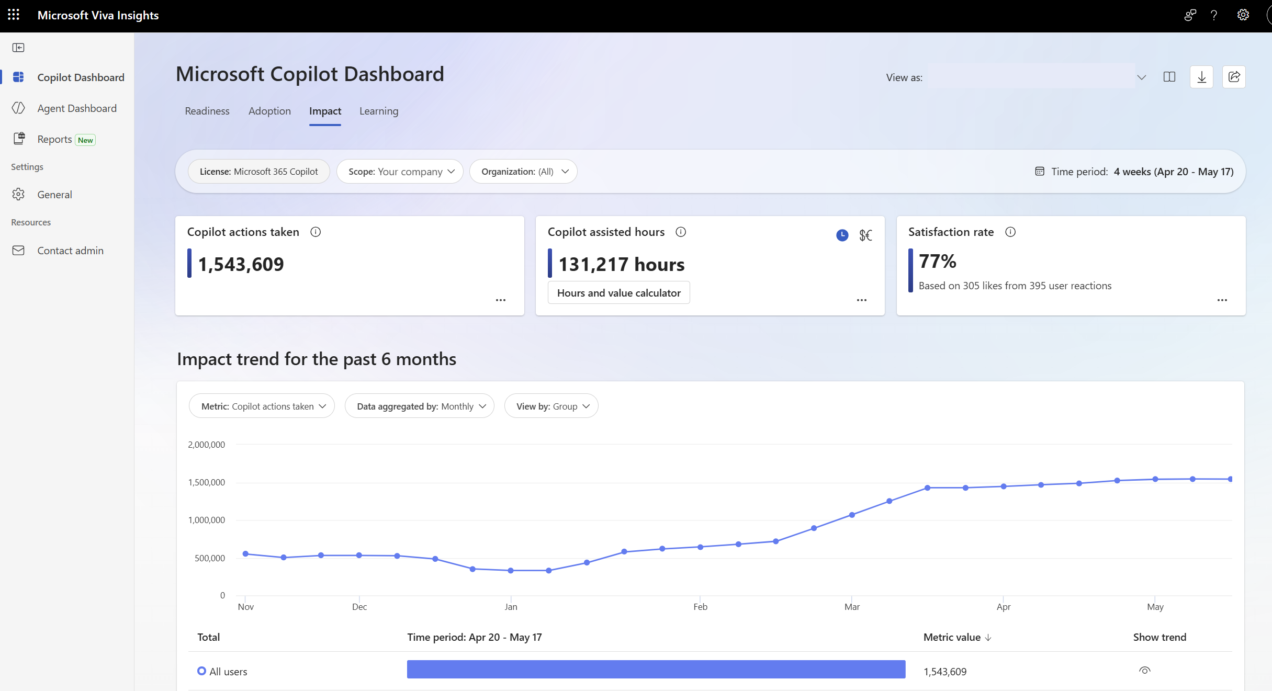Viewport: 1272px width, 691px height.
Task: Download the dashboard report
Action: (1202, 77)
